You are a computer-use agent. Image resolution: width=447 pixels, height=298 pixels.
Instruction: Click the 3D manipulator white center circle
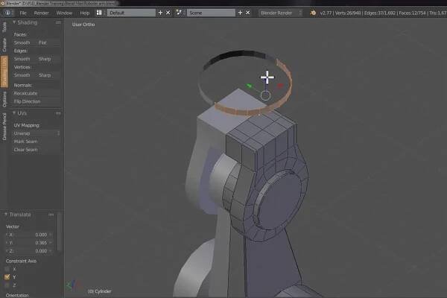pos(266,95)
